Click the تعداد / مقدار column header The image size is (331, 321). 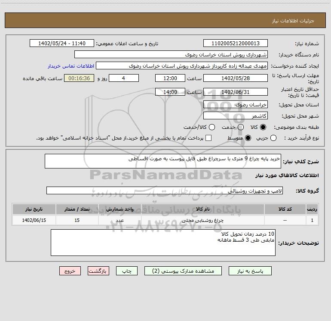(77, 209)
